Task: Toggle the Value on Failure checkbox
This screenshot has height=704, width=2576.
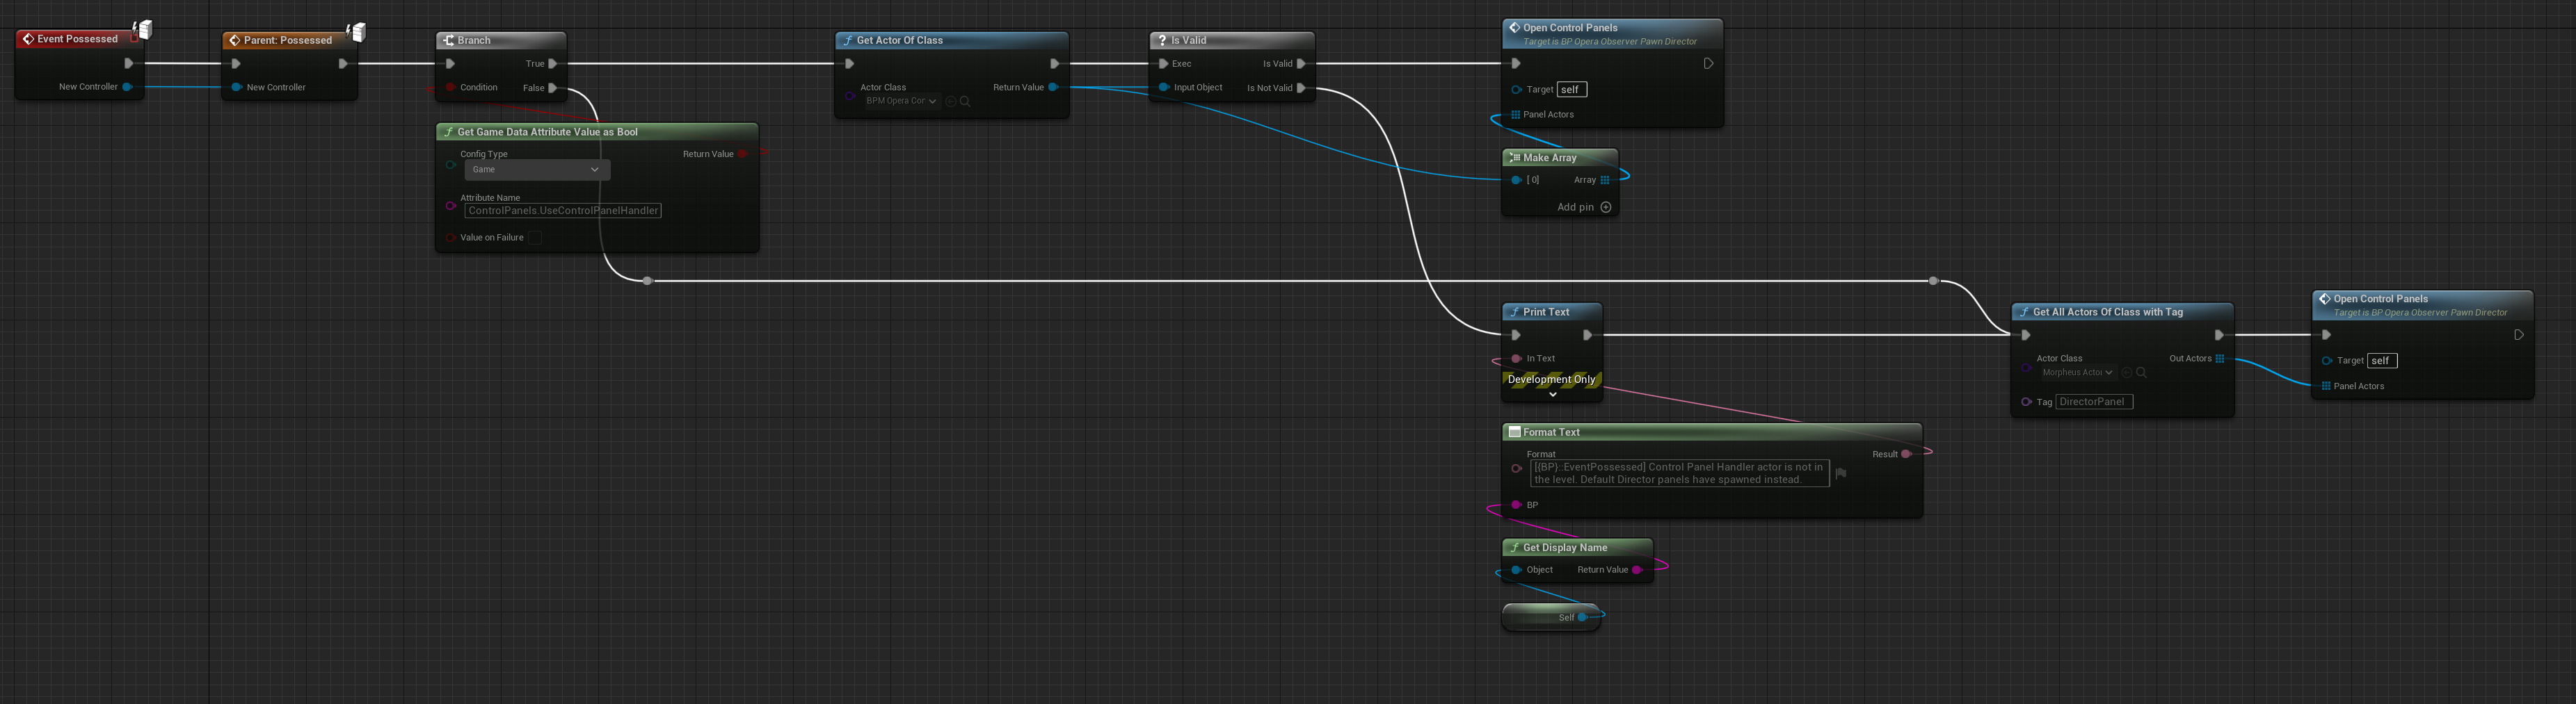Action: click(535, 238)
